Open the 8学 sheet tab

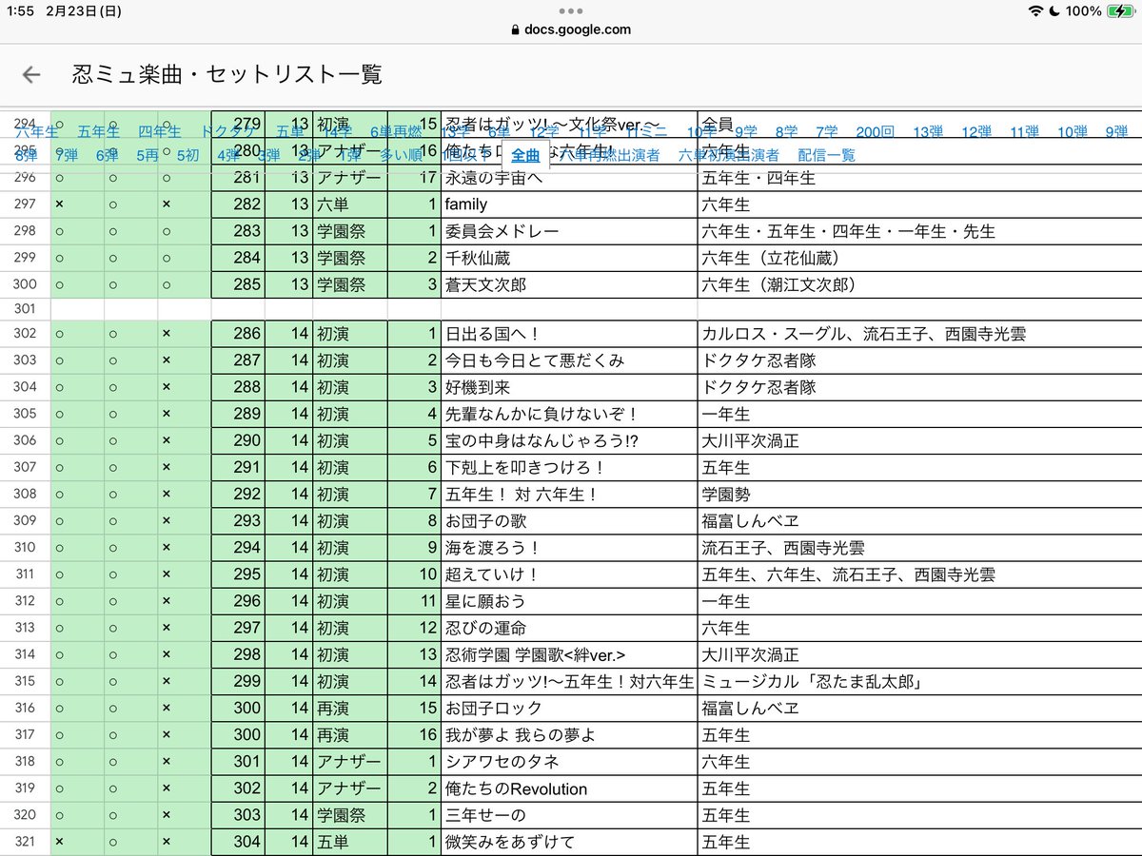point(786,132)
